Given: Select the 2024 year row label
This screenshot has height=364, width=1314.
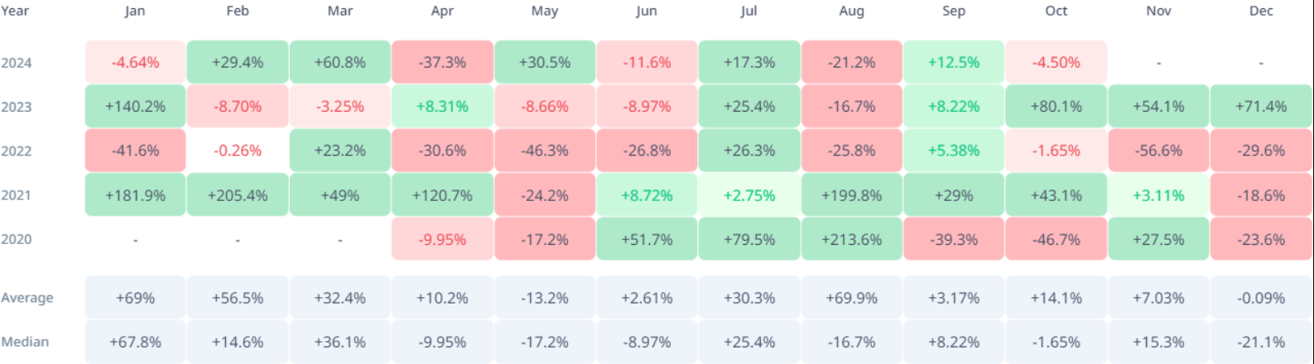Looking at the screenshot, I should click(x=17, y=63).
